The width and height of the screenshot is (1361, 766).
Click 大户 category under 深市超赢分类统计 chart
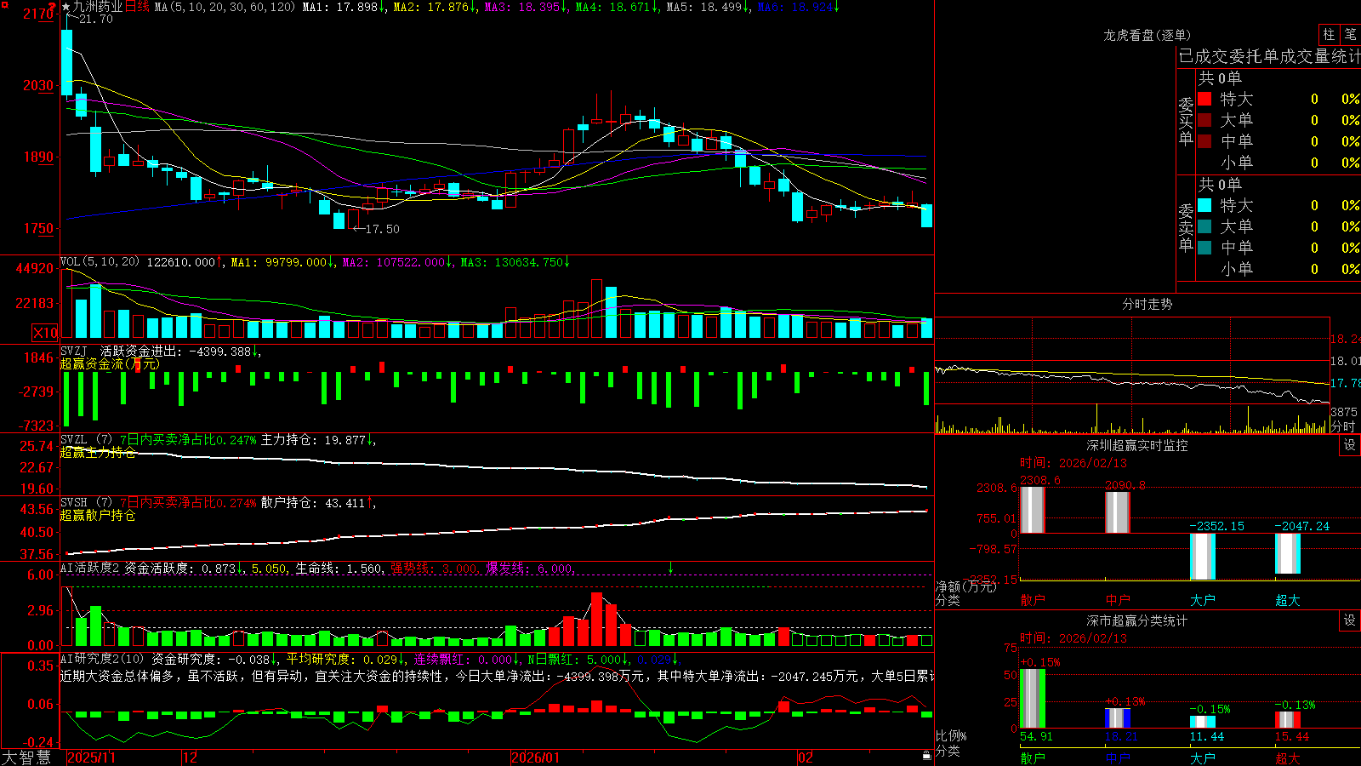(x=1203, y=758)
